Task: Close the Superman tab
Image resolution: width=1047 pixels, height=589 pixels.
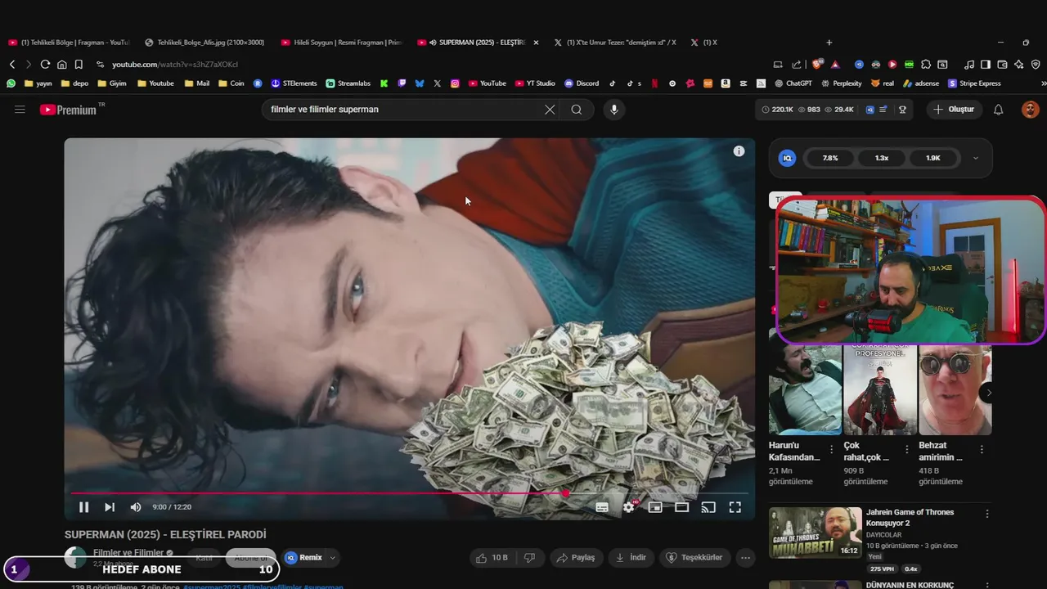Action: click(536, 43)
